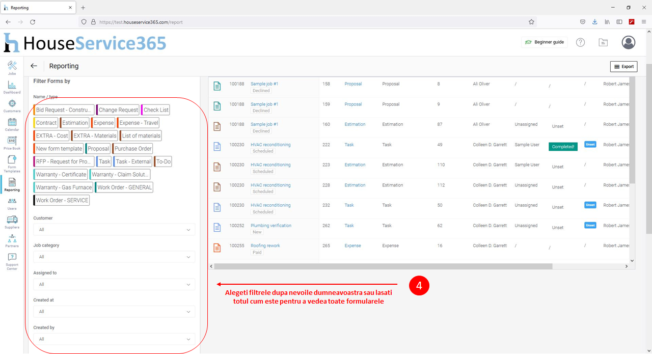Viewport: 652px width, 354px height.
Task: Bookmark this page with the star icon
Action: coord(531,22)
